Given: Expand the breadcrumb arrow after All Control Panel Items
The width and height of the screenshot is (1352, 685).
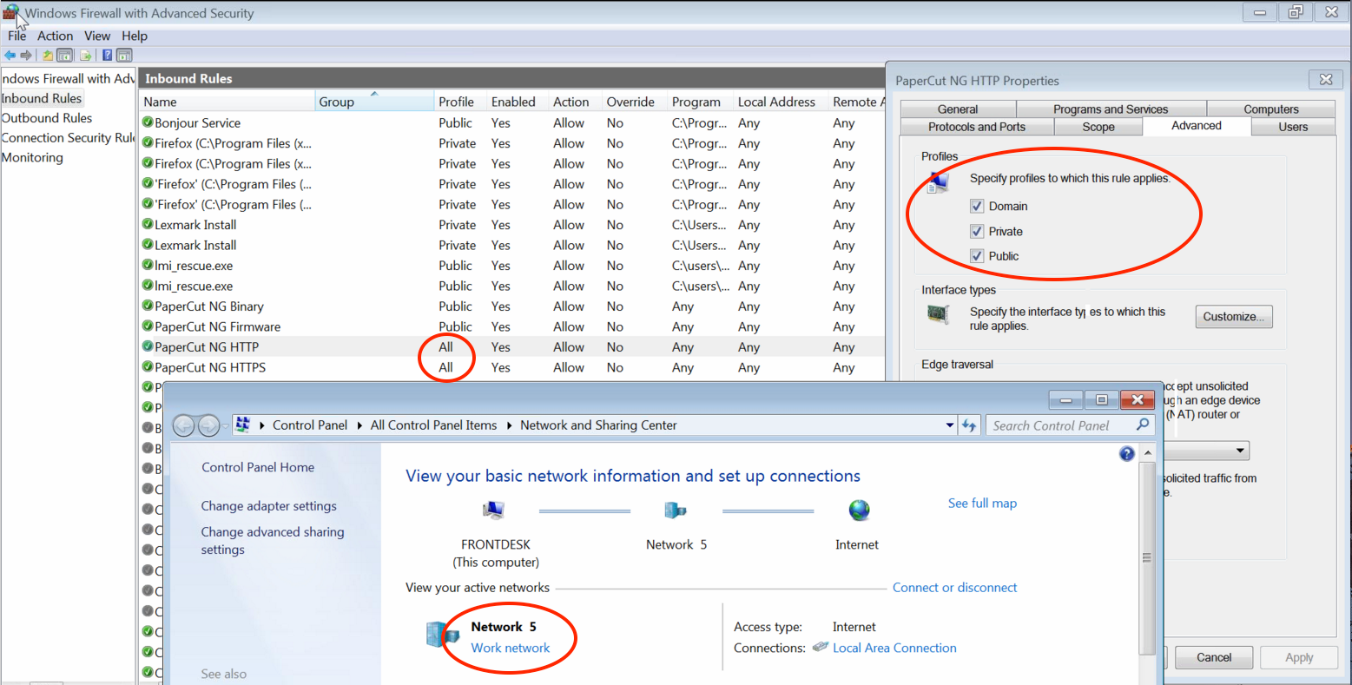Looking at the screenshot, I should (509, 425).
